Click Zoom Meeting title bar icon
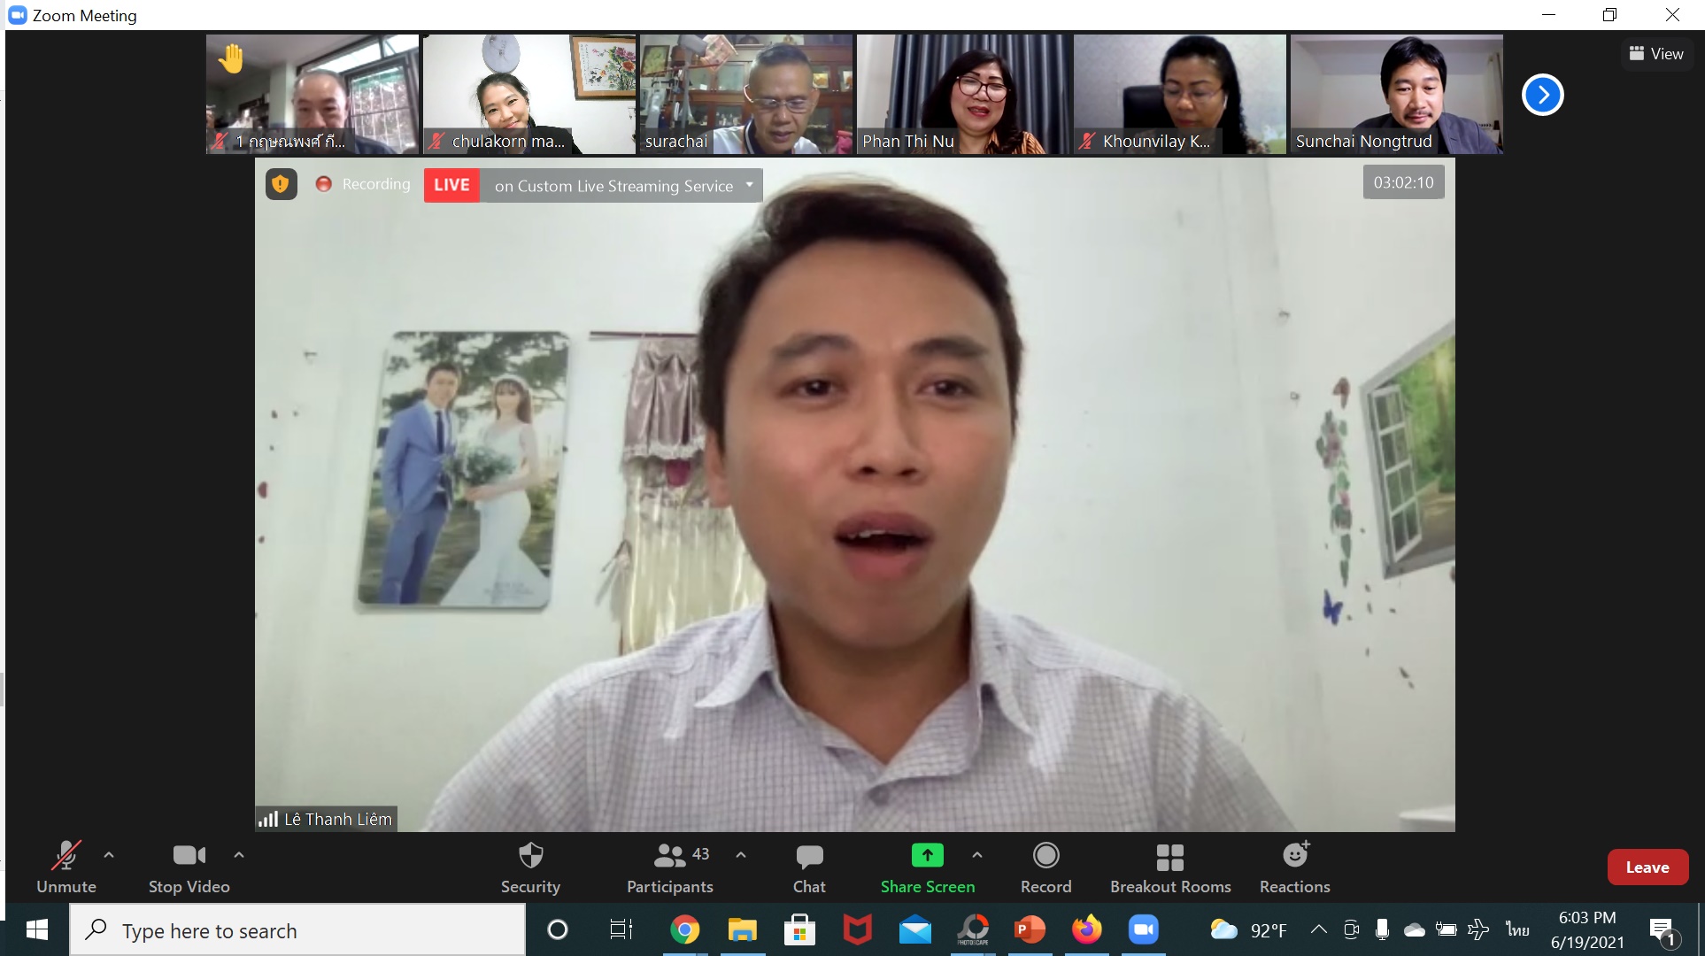1705x956 pixels. [x=18, y=15]
